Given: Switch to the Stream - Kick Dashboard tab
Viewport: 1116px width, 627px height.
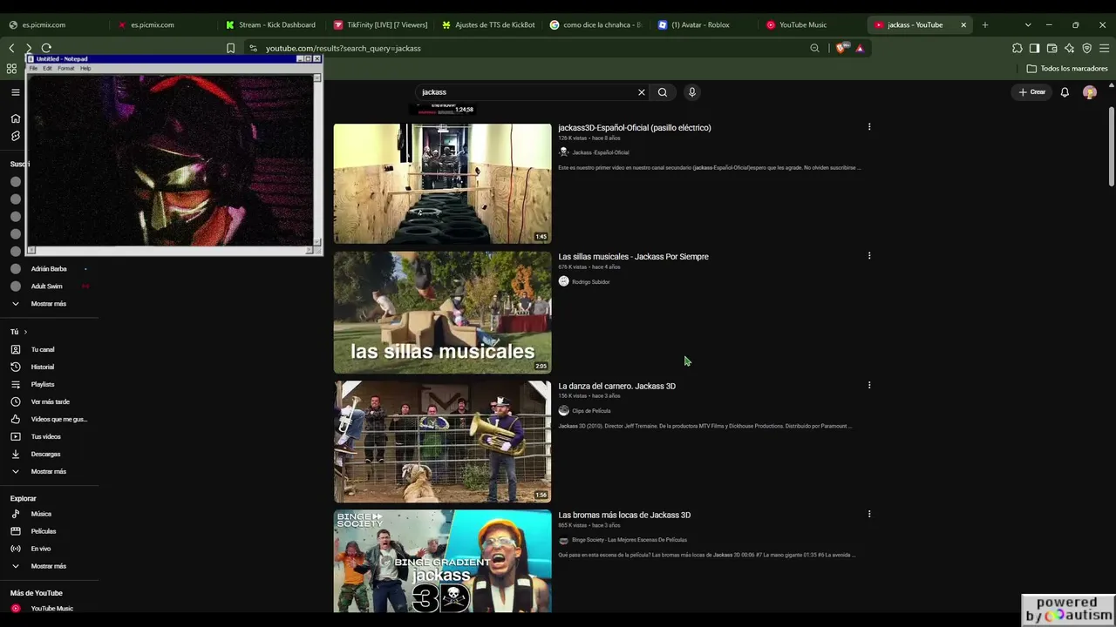Looking at the screenshot, I should (x=270, y=24).
